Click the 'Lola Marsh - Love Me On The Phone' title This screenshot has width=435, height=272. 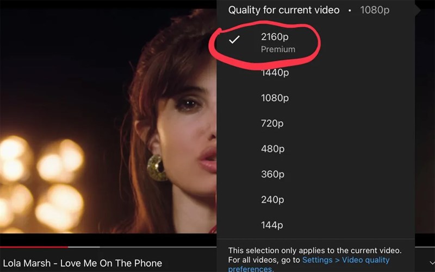click(82, 263)
